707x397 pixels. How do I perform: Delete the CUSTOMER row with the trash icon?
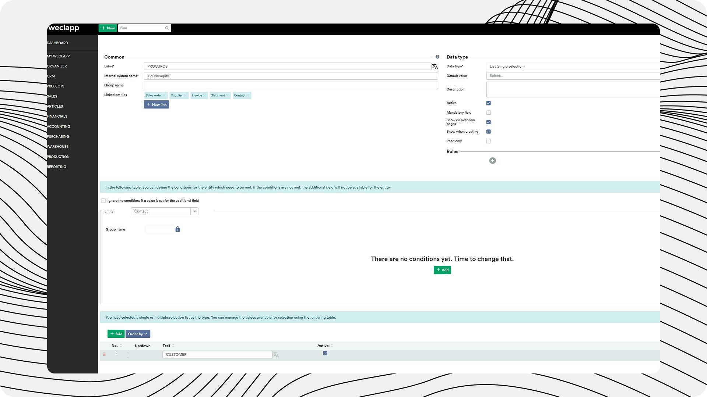tap(104, 354)
